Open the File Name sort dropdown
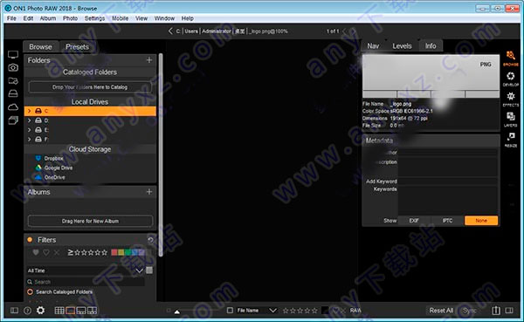Viewport: 524px width, 322px height. coord(272,311)
